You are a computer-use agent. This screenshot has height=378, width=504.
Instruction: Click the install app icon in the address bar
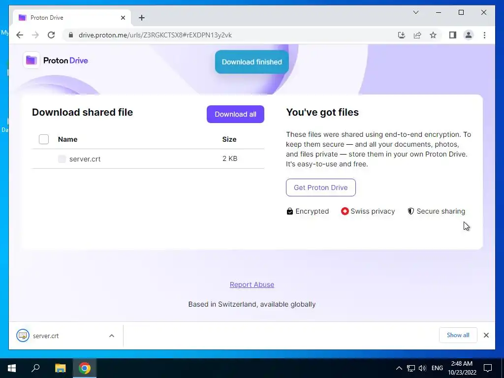402,35
